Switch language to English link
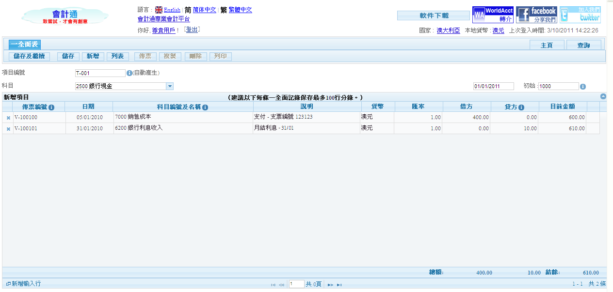Image resolution: width=613 pixels, height=292 pixels. point(172,10)
